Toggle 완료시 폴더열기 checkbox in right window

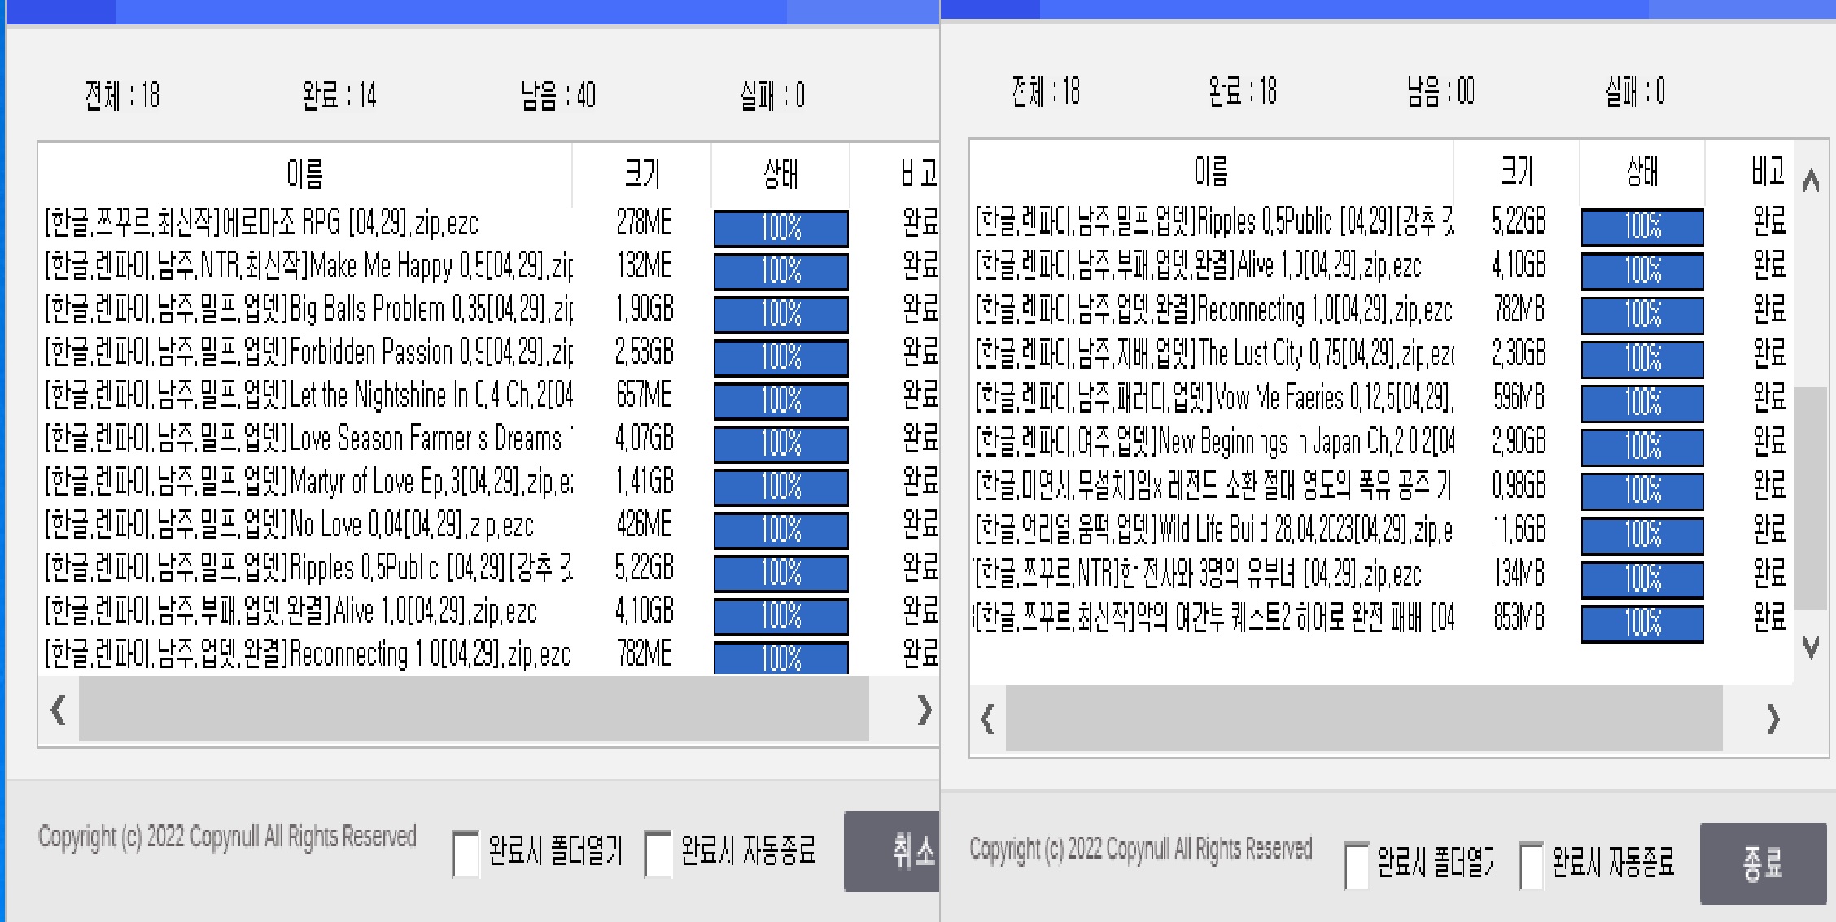(x=1357, y=865)
